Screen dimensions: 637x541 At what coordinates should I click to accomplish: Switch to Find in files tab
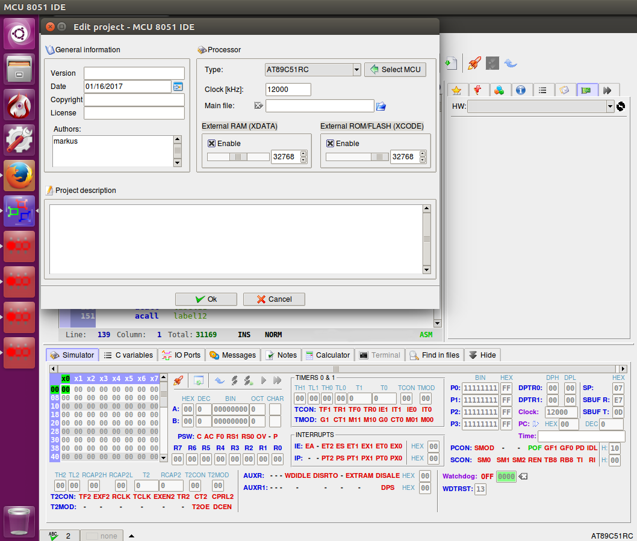[x=434, y=355]
